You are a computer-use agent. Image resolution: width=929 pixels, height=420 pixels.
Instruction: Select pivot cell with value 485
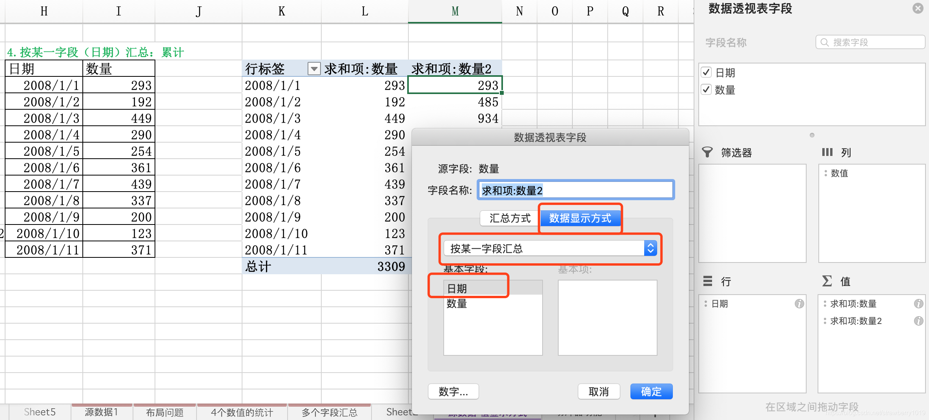455,102
